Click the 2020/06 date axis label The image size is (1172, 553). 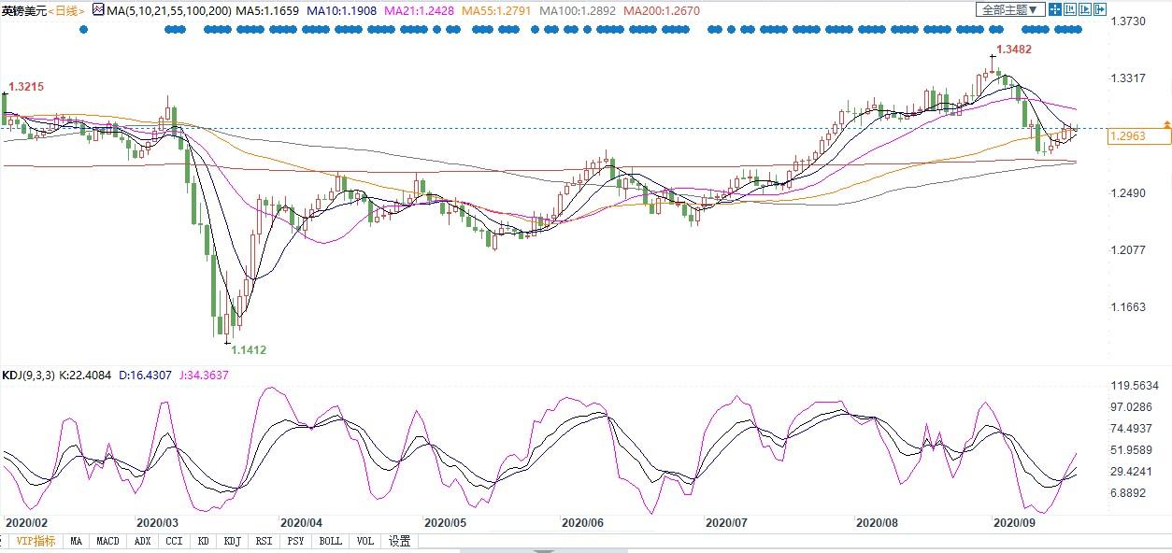pyautogui.click(x=582, y=523)
